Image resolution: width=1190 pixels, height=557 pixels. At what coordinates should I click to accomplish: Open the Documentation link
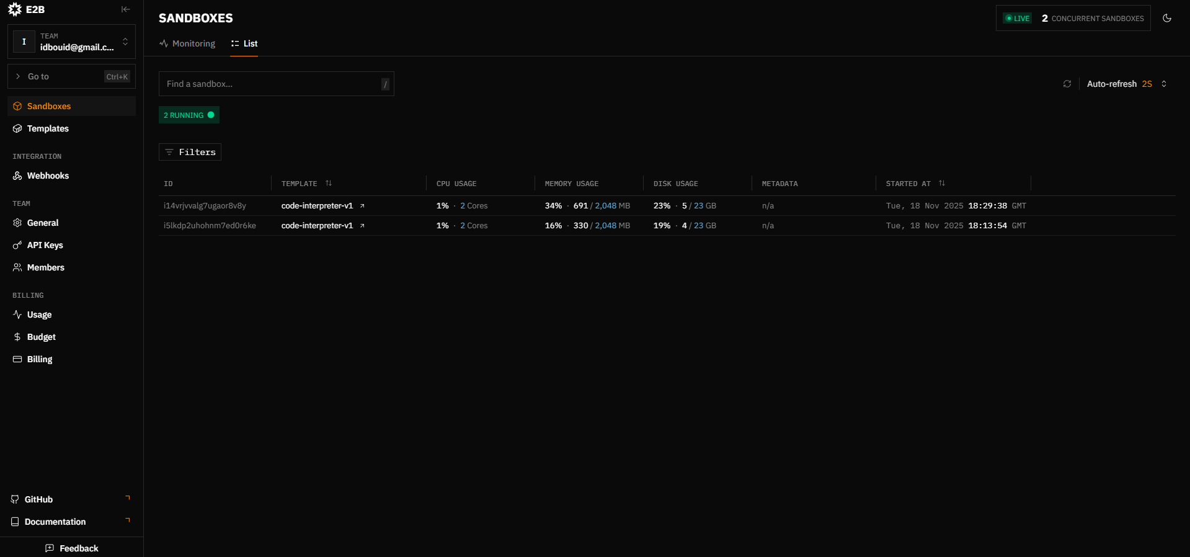click(55, 522)
